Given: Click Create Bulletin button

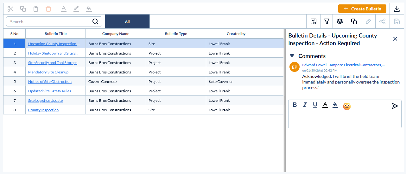Looking at the screenshot, I should coord(362,9).
